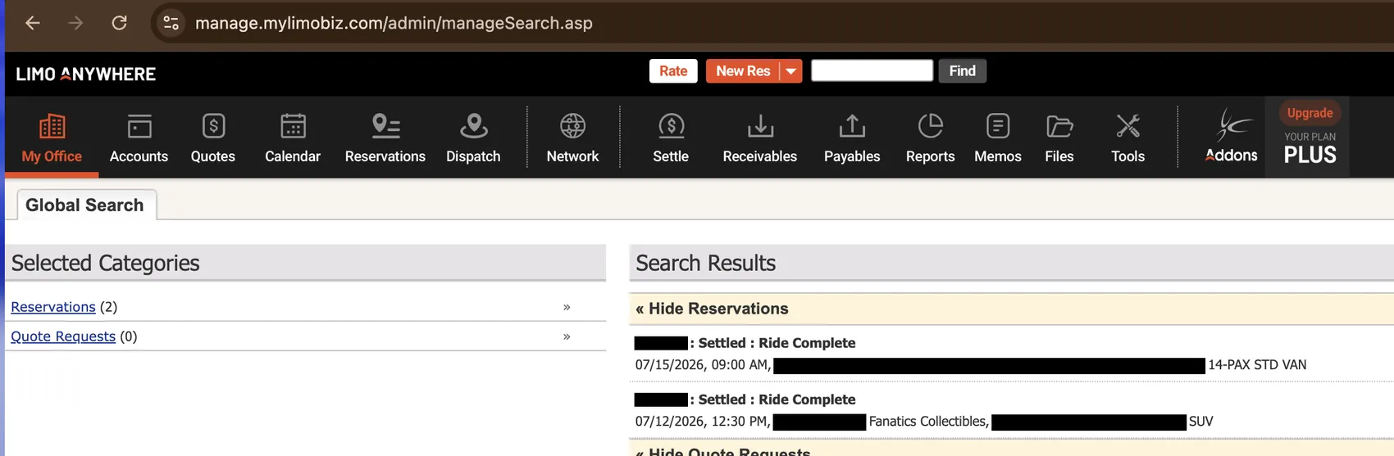Collapse results via Hide Reservations

coord(712,309)
